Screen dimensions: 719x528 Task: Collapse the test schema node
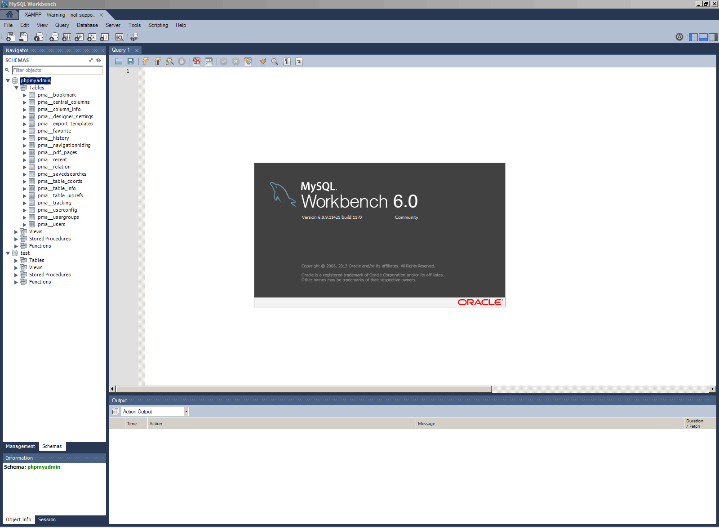tap(8, 253)
